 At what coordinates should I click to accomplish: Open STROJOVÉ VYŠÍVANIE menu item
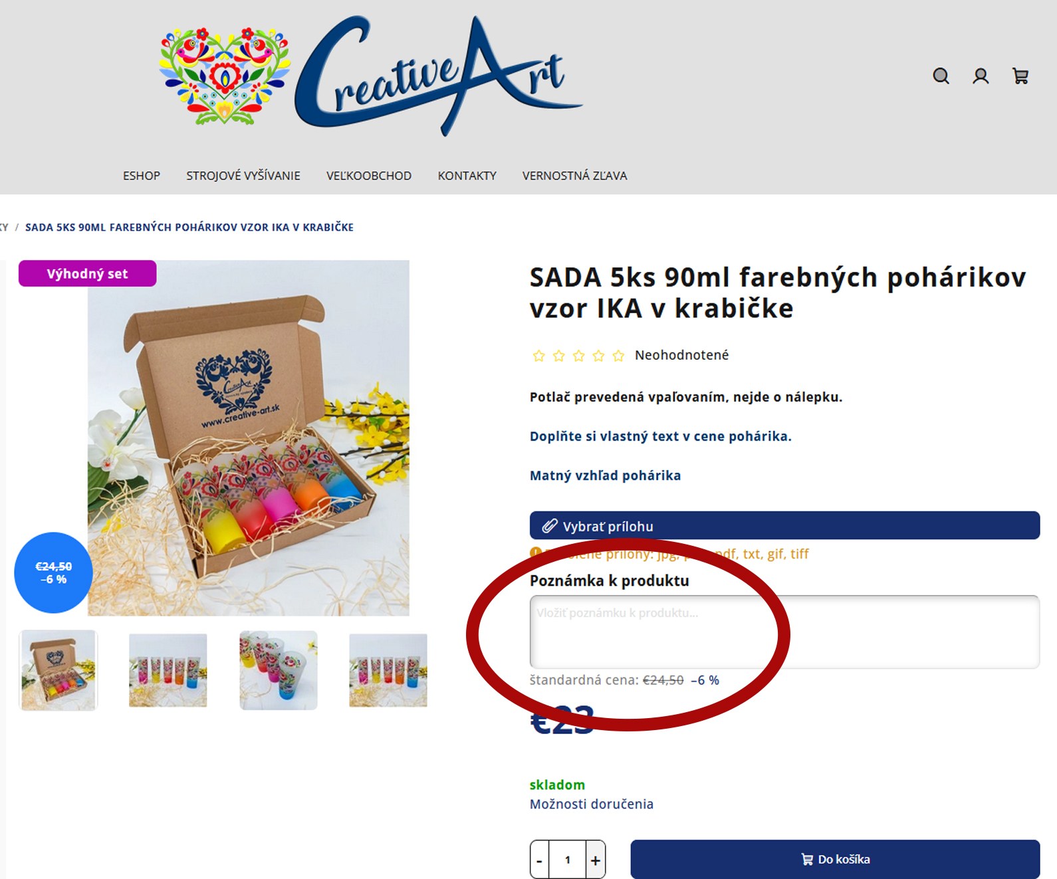click(243, 176)
